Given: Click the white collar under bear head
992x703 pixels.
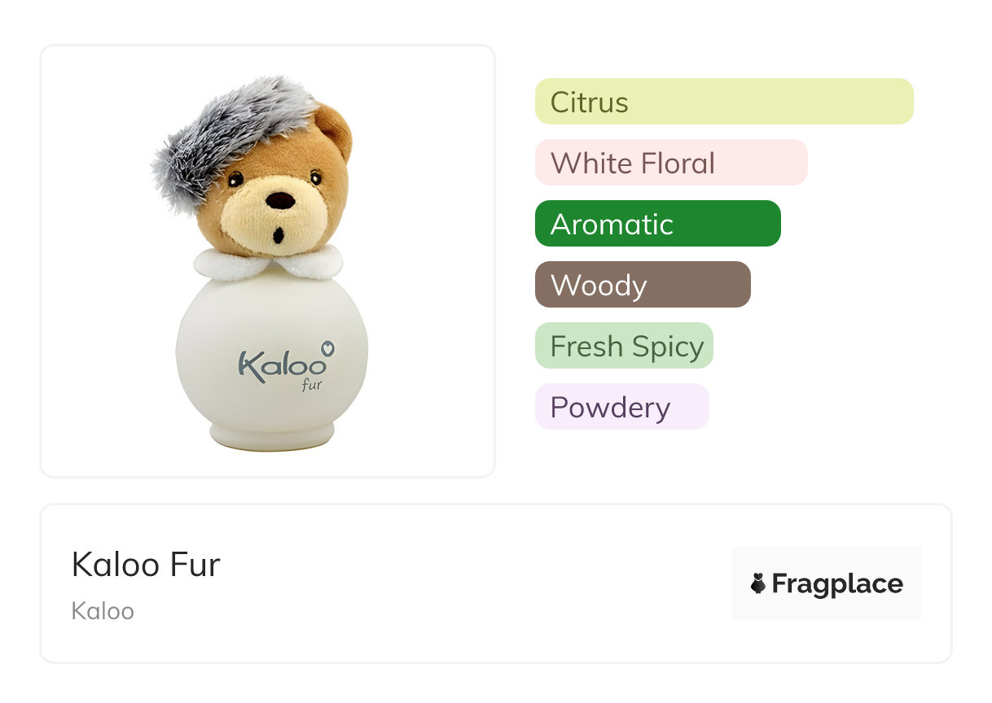Looking at the screenshot, I should [x=268, y=262].
